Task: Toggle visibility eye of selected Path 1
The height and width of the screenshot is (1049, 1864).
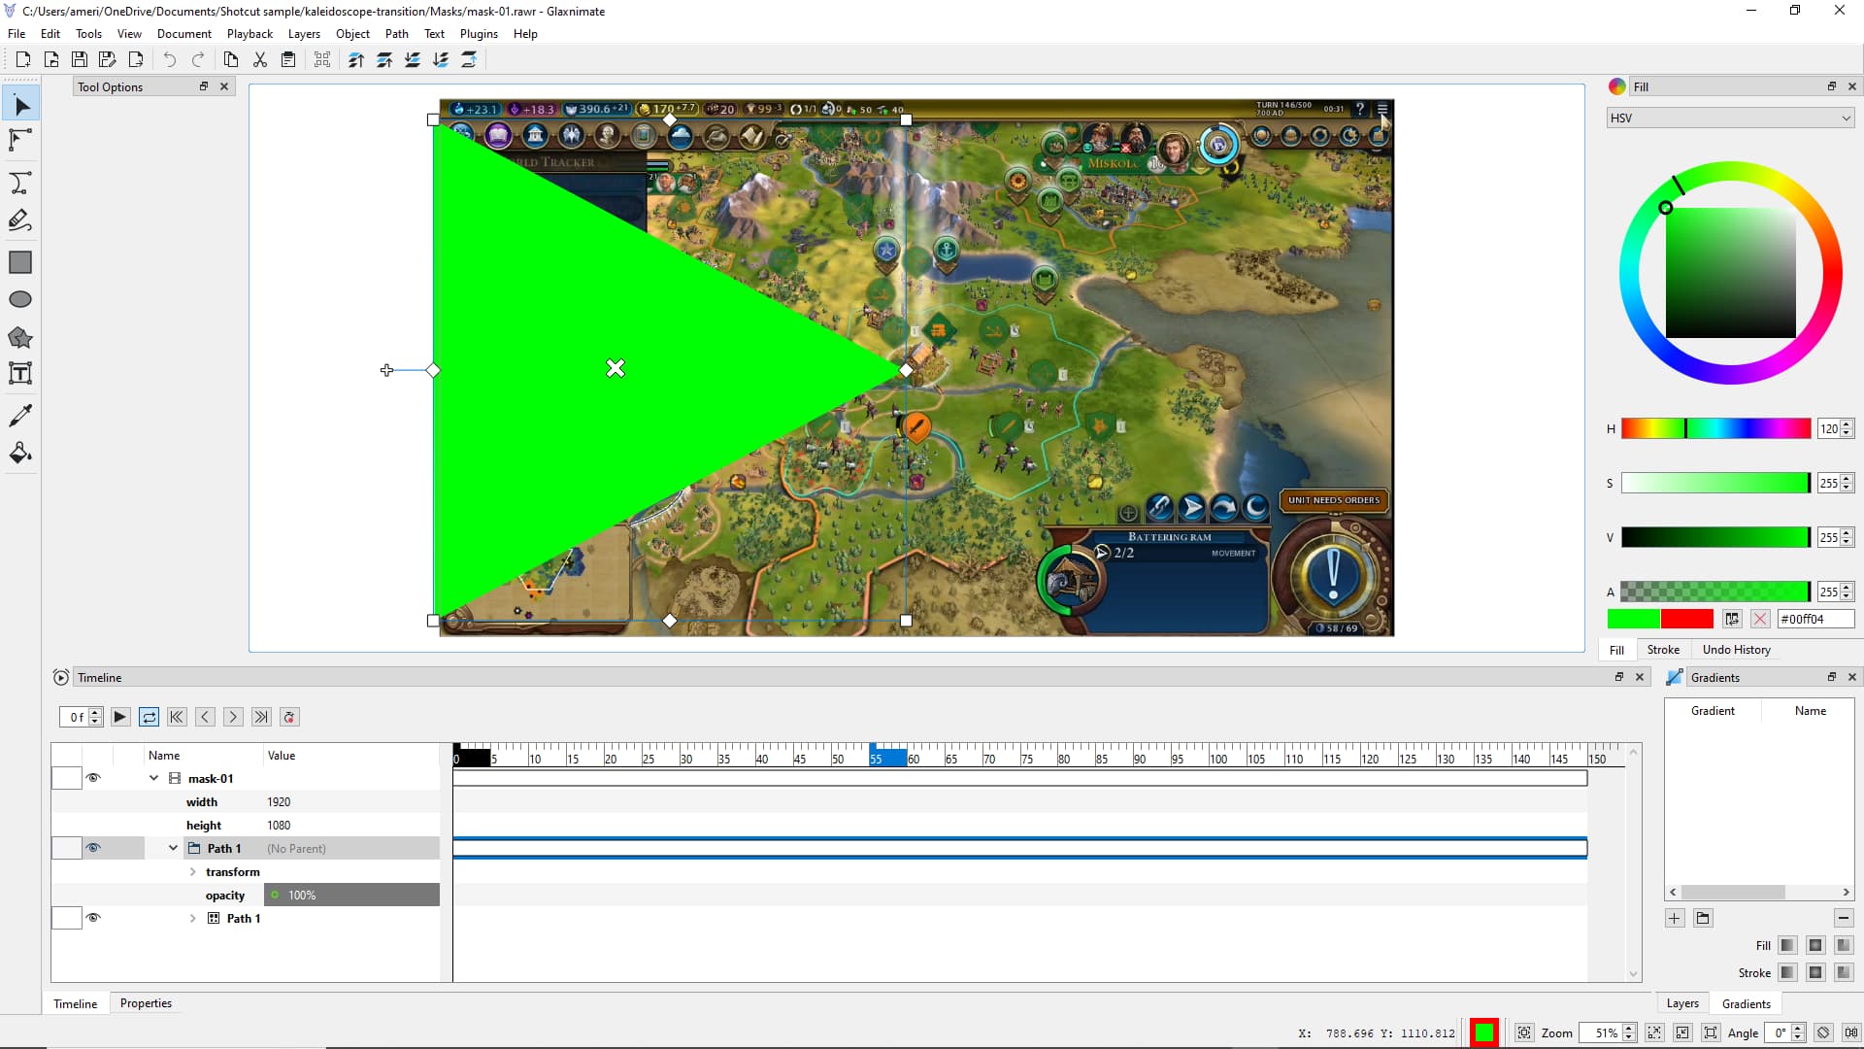Action: click(x=93, y=848)
